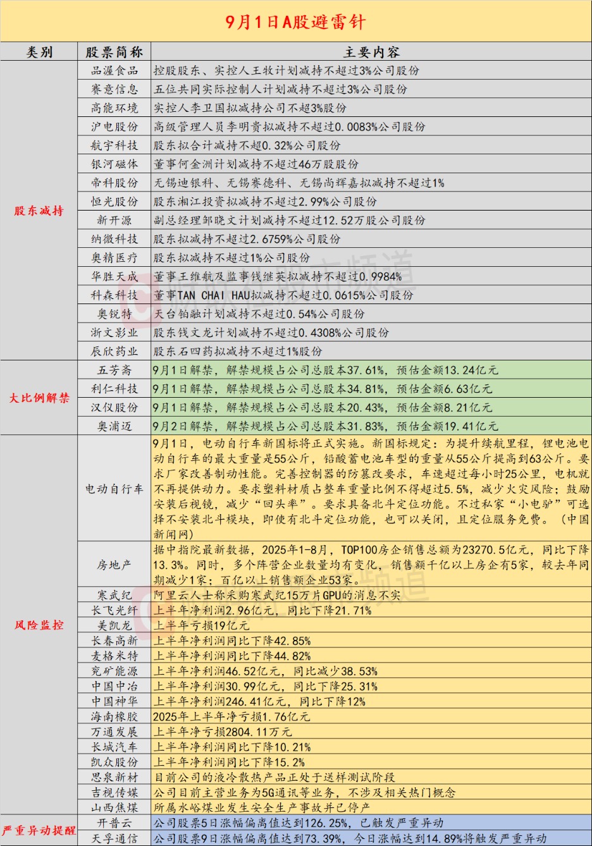
Task: Click stock name 奥锐特
Action: [114, 314]
